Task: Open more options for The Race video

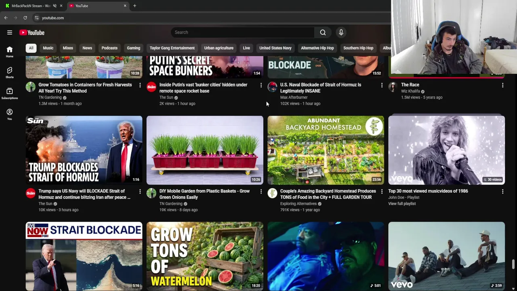Action: (x=502, y=85)
